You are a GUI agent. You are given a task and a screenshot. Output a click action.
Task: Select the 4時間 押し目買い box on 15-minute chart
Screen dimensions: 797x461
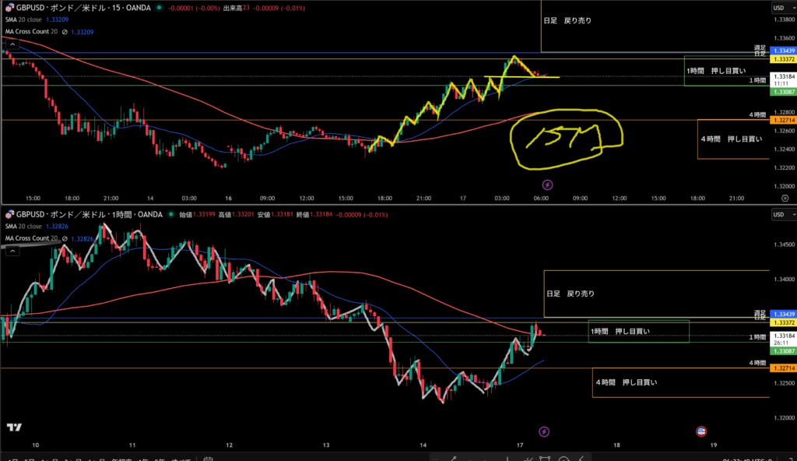pos(731,139)
